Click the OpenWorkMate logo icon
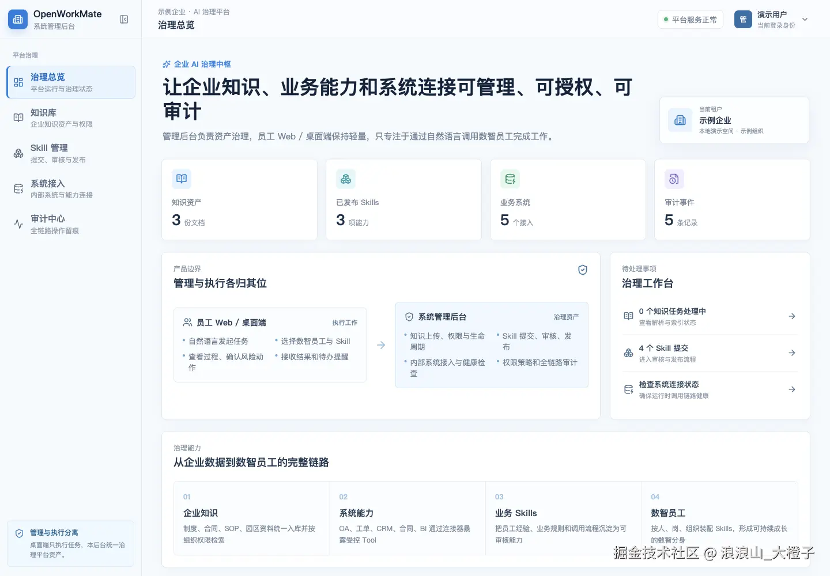This screenshot has width=830, height=576. point(18,20)
